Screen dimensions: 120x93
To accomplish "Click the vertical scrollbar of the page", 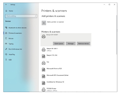I will pos(117,35).
